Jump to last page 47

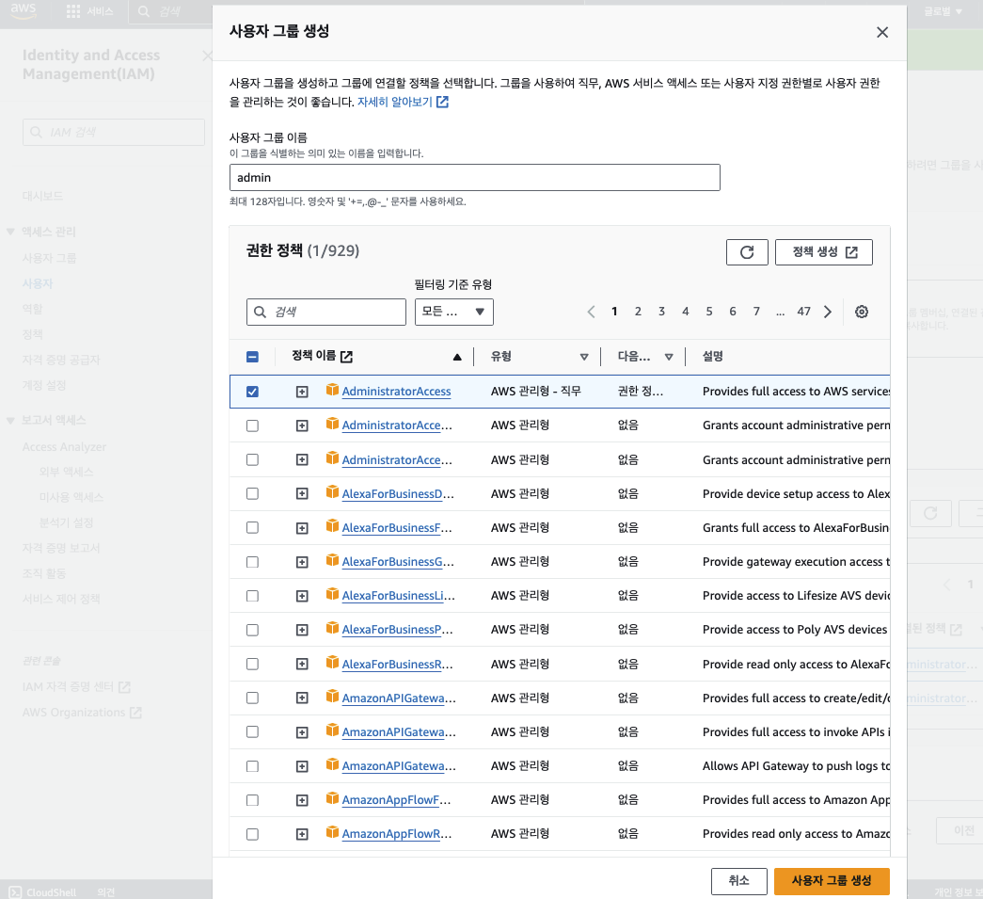point(803,312)
